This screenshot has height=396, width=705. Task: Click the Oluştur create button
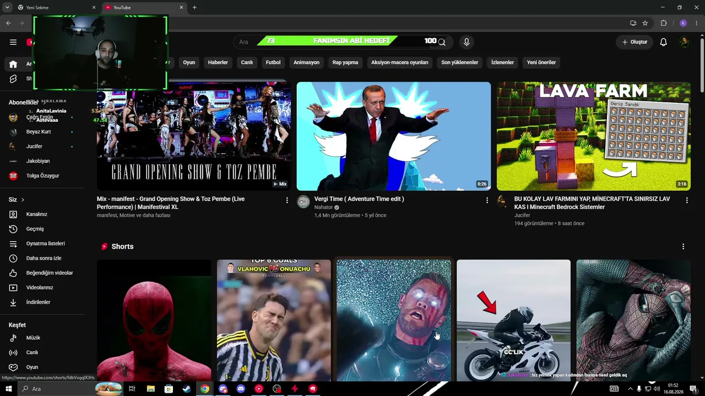point(634,42)
